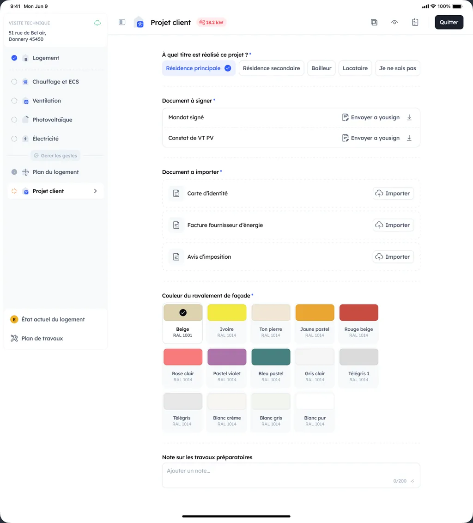Select the Beige RAL 1001 swatch
Viewport: 473px width, 523px height.
(182, 323)
